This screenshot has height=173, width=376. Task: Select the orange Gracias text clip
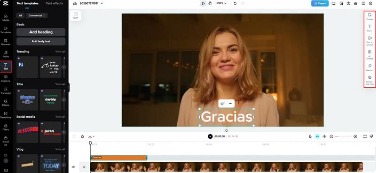pyautogui.click(x=119, y=158)
